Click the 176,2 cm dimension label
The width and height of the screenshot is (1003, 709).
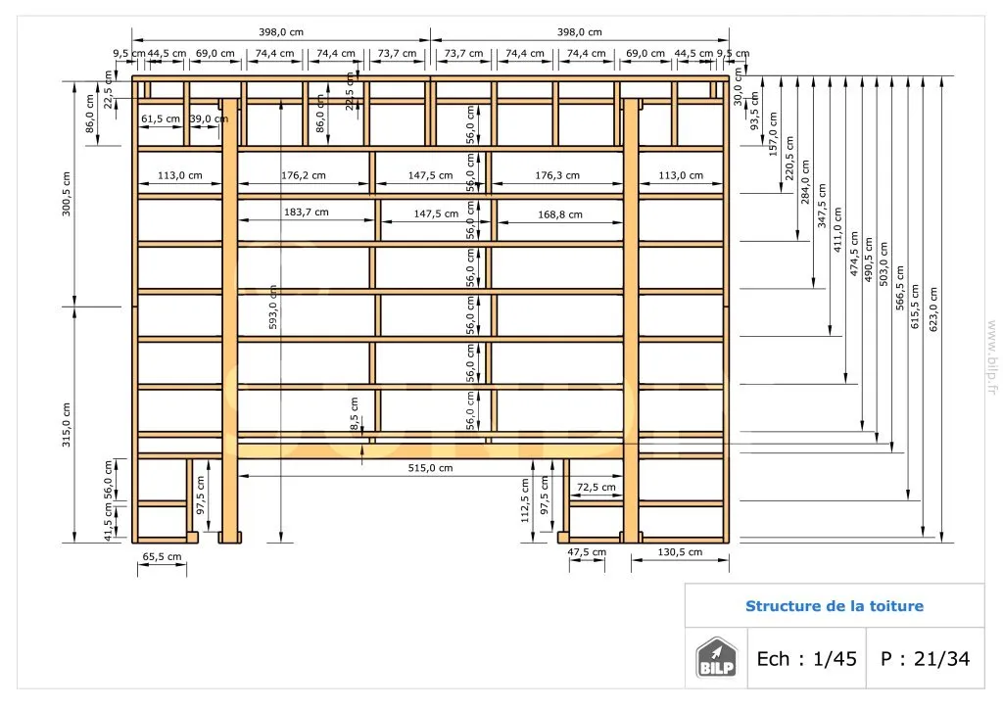[x=303, y=176]
